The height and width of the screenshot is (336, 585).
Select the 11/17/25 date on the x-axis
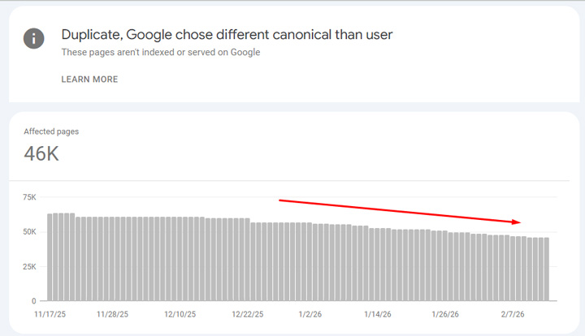click(x=50, y=313)
